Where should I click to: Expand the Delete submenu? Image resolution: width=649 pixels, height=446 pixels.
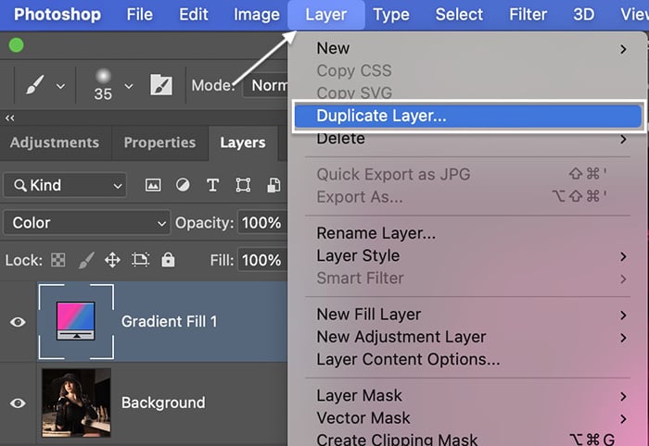[623, 140]
